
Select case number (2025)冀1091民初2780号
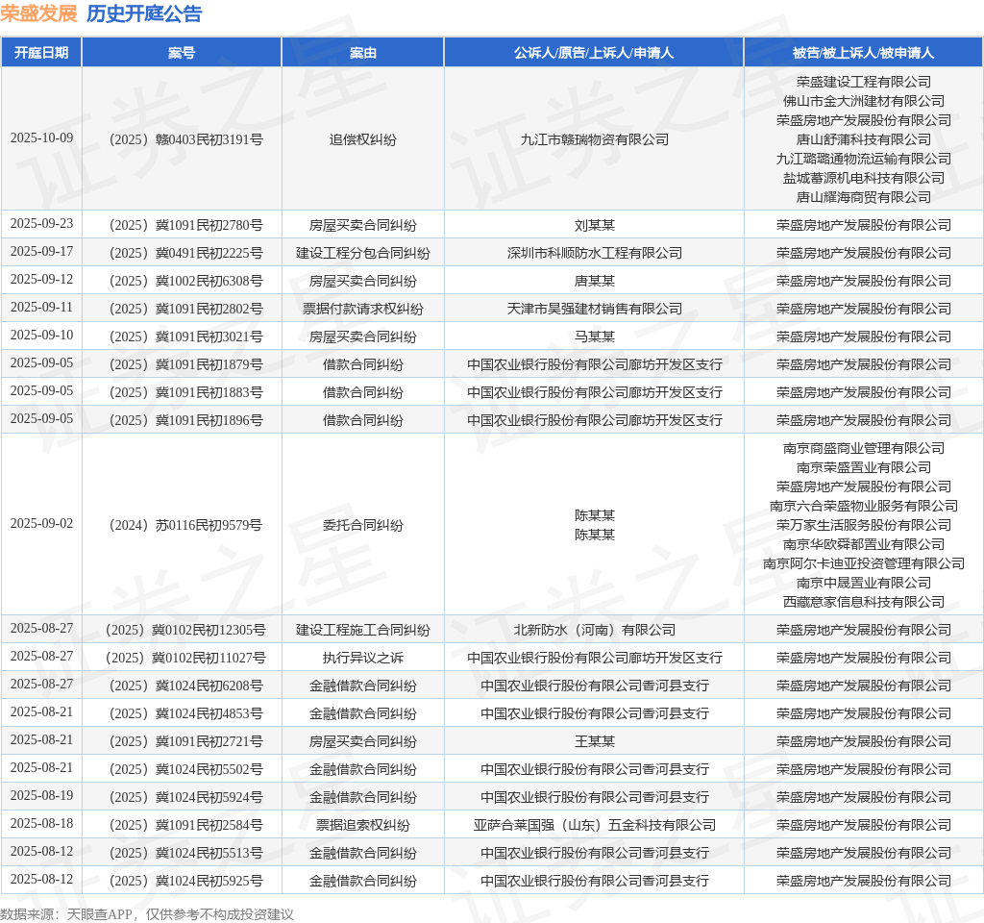coord(184,225)
